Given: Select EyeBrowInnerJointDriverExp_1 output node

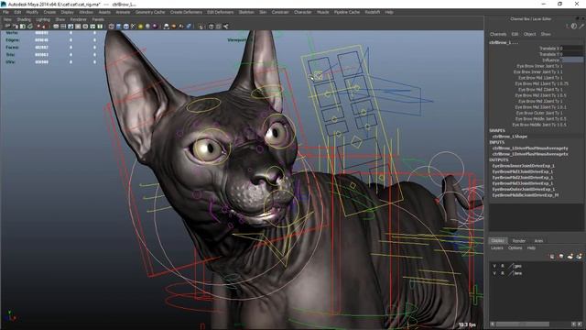Looking at the screenshot, I should (x=523, y=166).
